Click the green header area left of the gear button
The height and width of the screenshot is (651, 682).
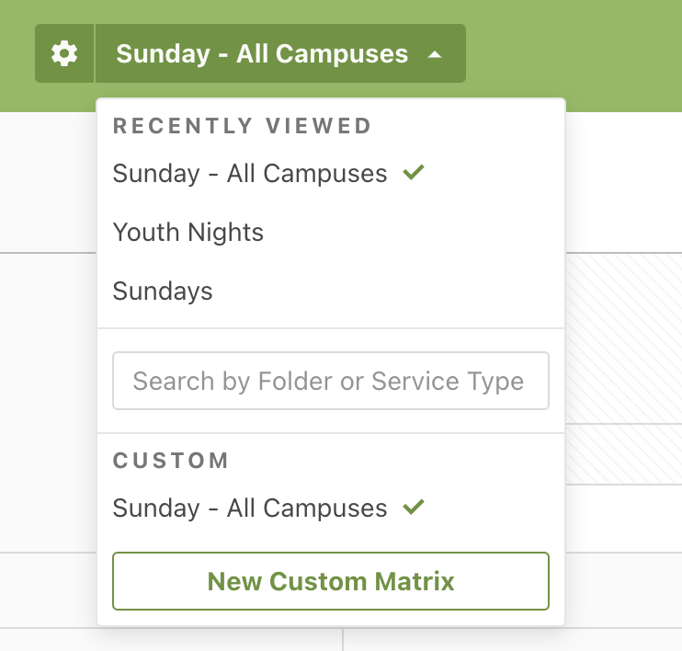[x=17, y=55]
